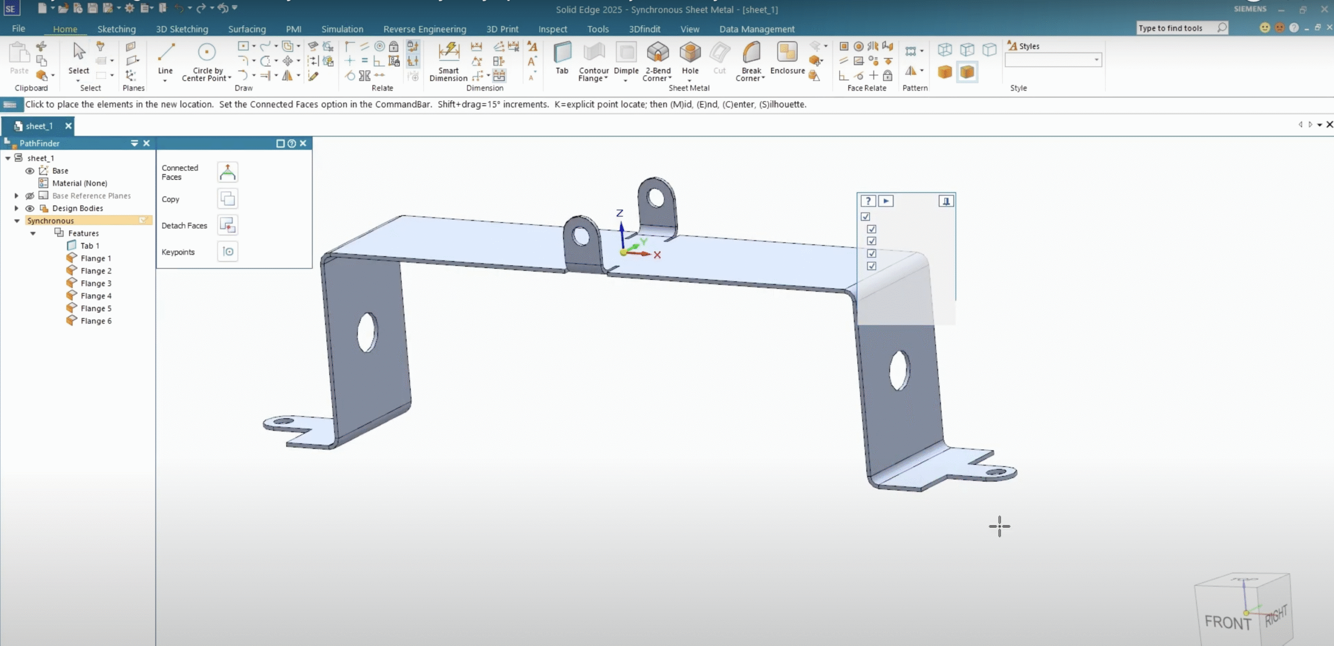Toggle visibility eye of Design Bodies
Viewport: 1334px width, 646px height.
(x=30, y=208)
